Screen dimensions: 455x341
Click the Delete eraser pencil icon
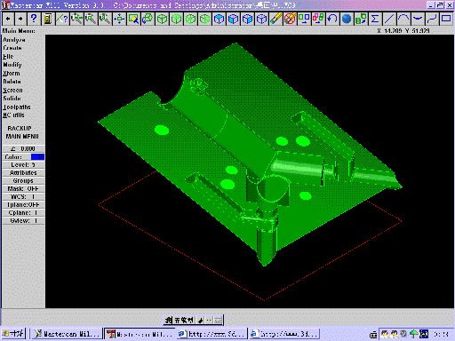tap(275, 19)
